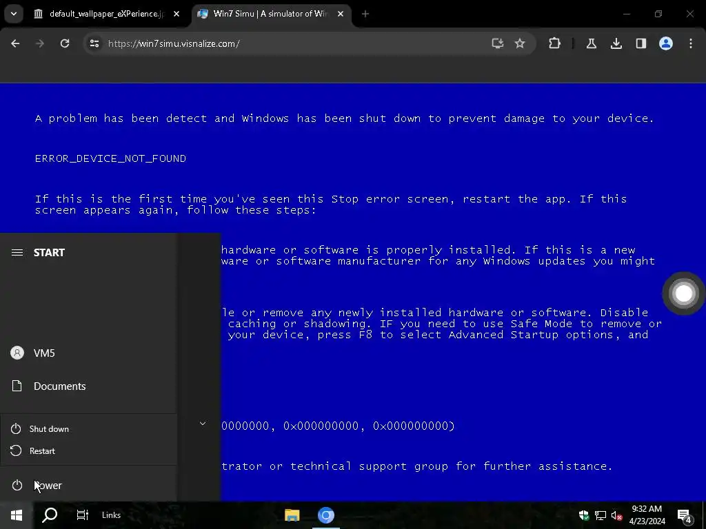Click the Links toolbar label
This screenshot has width=706, height=529.
[x=111, y=515]
